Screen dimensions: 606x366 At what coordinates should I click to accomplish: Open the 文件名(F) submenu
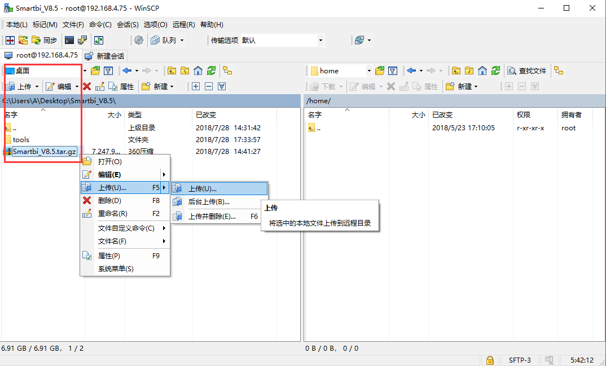tap(125, 241)
